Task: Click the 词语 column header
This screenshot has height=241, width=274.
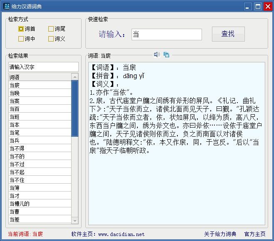Action: pos(40,77)
